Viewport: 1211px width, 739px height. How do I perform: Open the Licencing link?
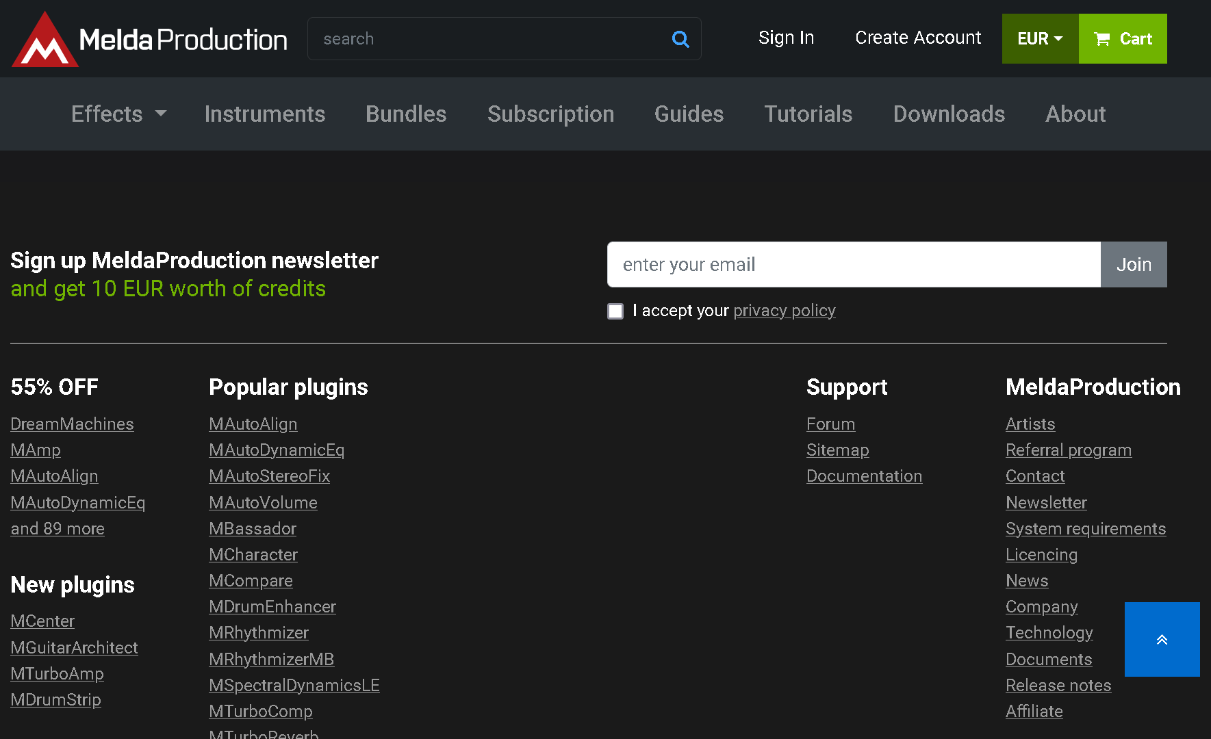pos(1041,555)
